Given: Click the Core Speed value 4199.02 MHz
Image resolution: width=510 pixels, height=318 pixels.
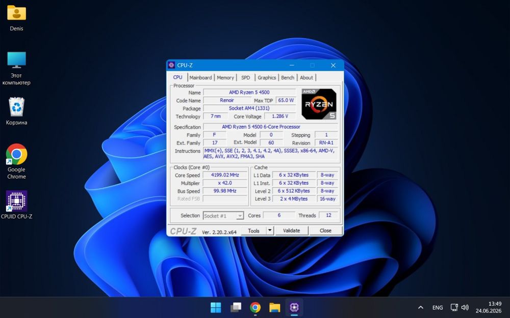Looking at the screenshot, I should pyautogui.click(x=225, y=175).
